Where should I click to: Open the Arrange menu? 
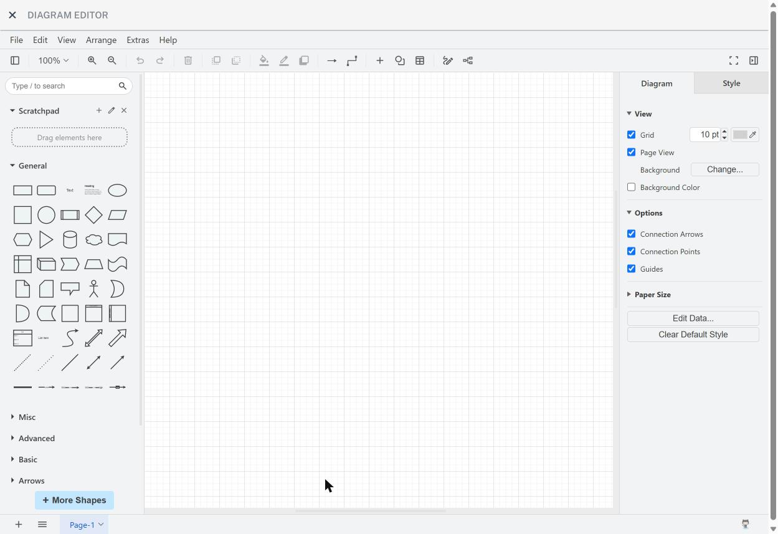[x=101, y=40]
